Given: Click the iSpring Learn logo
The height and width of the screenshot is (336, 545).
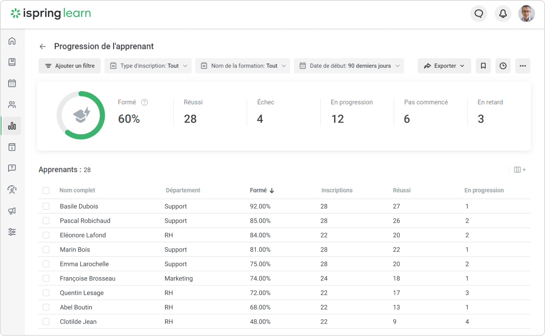Looking at the screenshot, I should coord(51,14).
